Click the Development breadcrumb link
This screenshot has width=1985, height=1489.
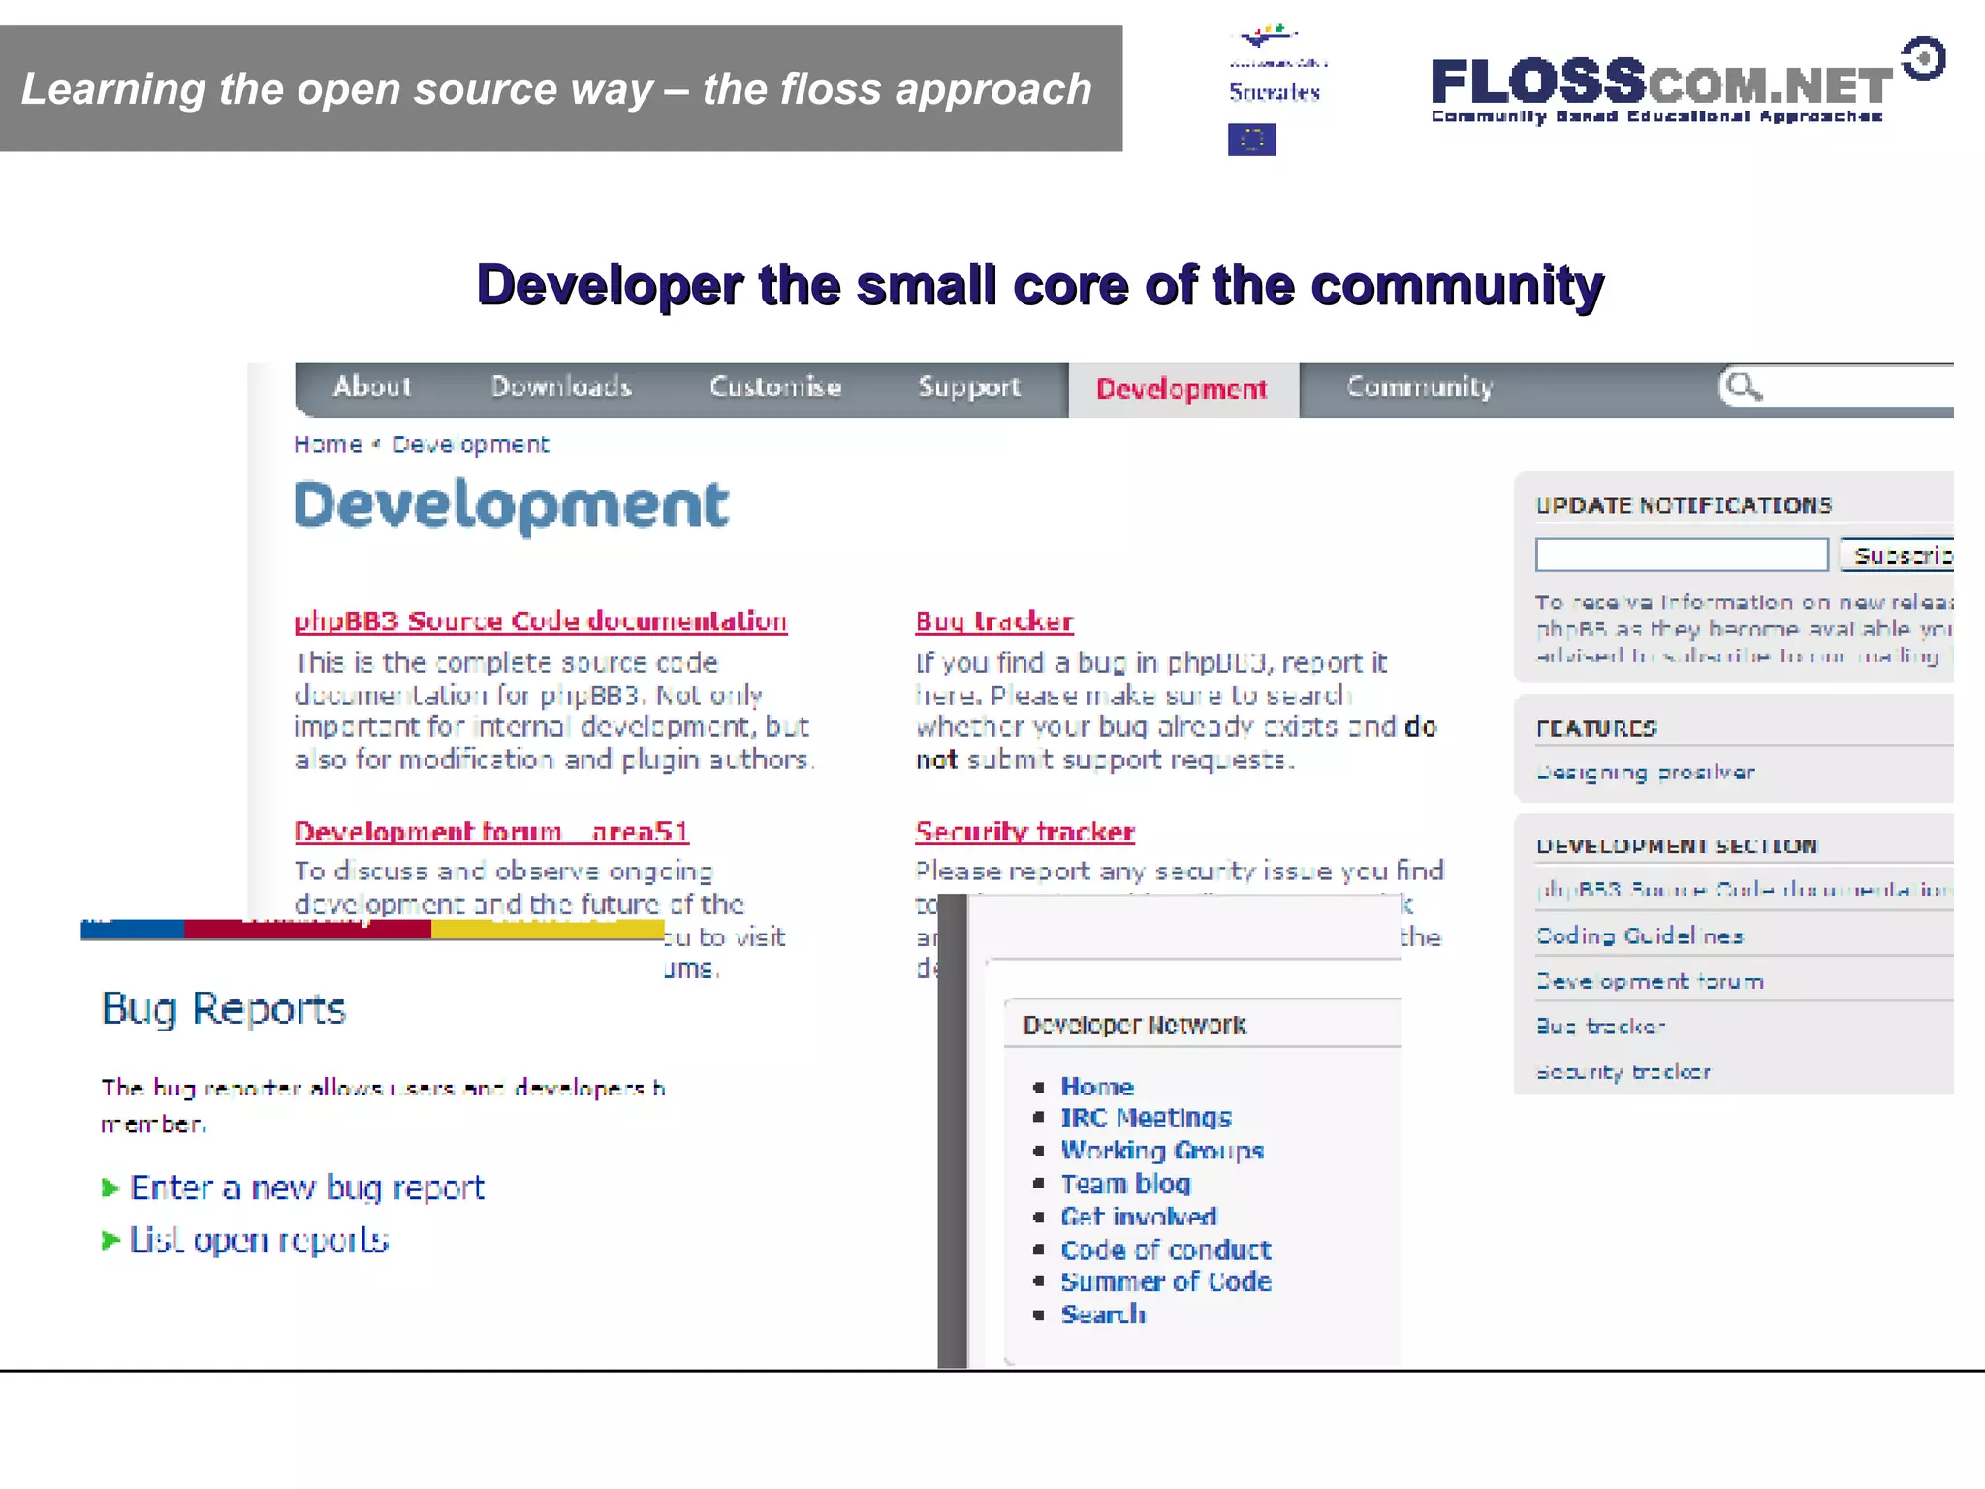coord(470,444)
